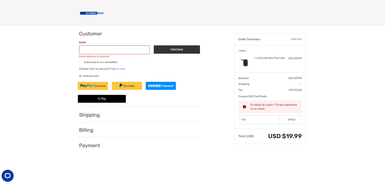The height and width of the screenshot is (185, 385).
Task: Click the red coupon error alert icon
Action: (x=244, y=107)
